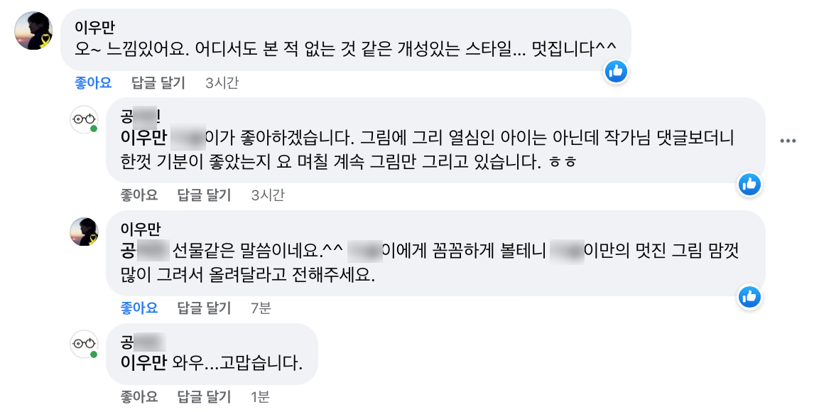Click the thumbs-up reaction icon on 공's first reply
This screenshot has width=814, height=412.
point(749,185)
